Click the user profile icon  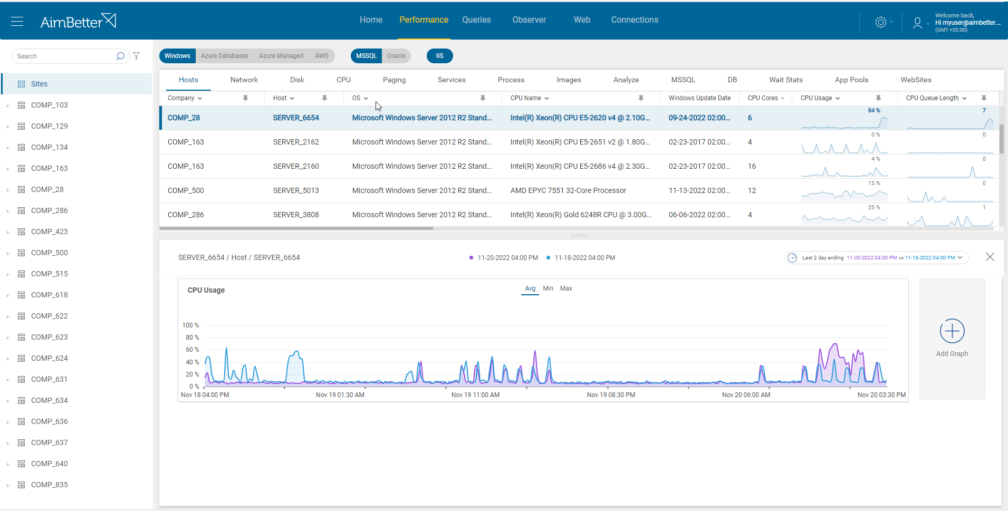[x=917, y=22]
